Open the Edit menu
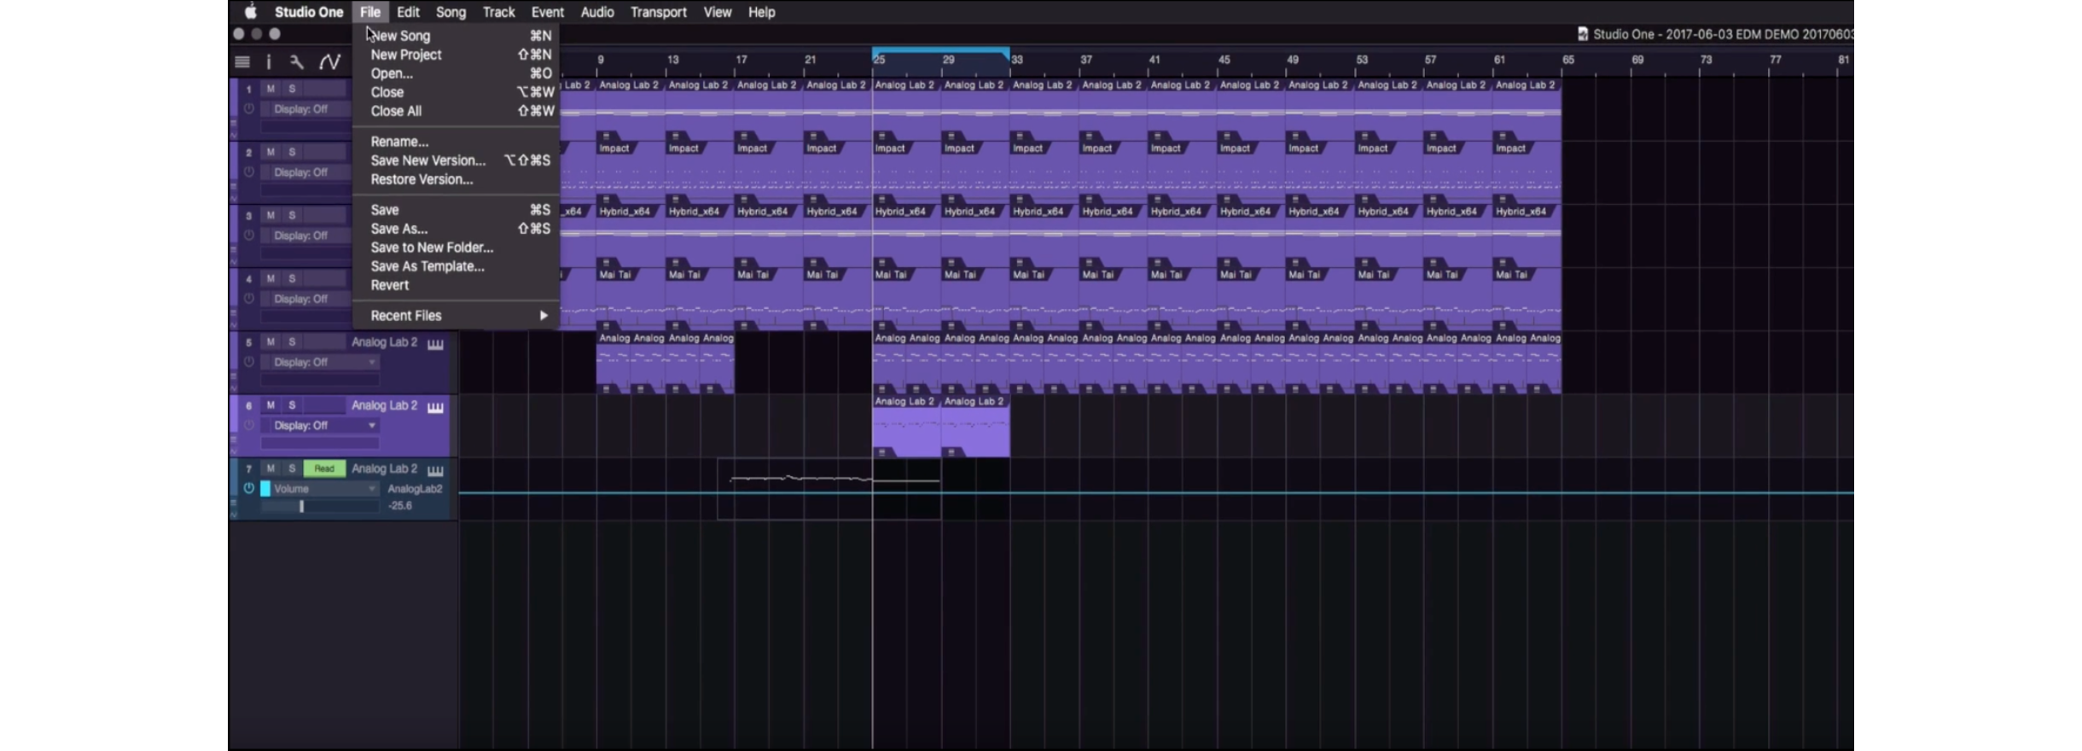This screenshot has width=2082, height=751. 408,12
